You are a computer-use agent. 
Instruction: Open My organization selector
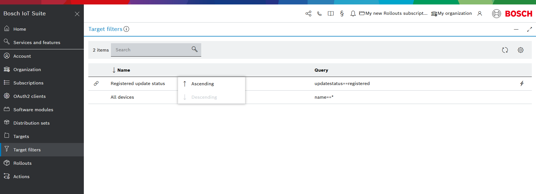coord(452,13)
